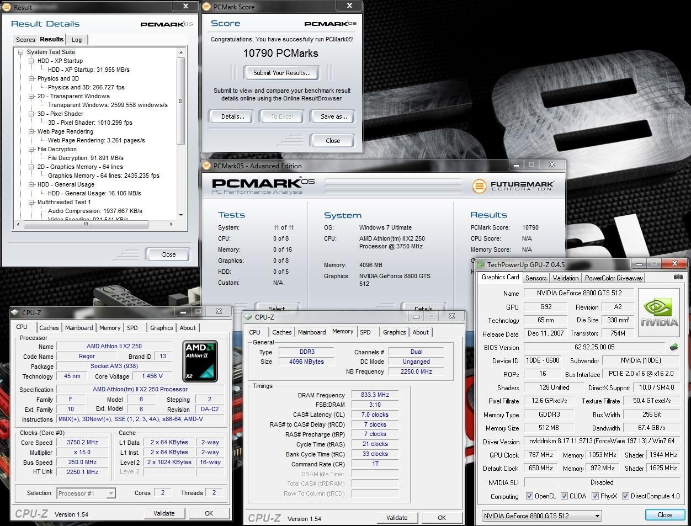Click the result tree vertical scrollbar thumb
This screenshot has height=526, width=691.
pos(180,101)
